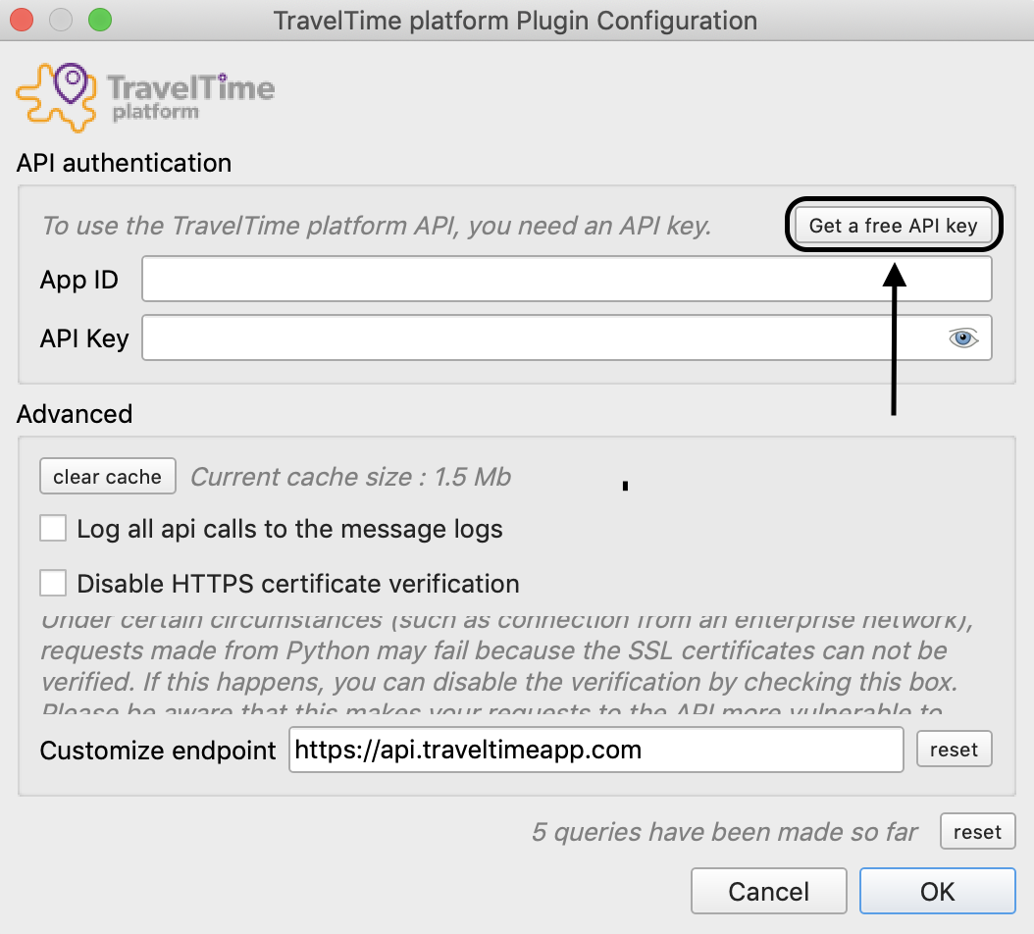Click the green zoom window button
1034x934 pixels.
click(x=100, y=20)
